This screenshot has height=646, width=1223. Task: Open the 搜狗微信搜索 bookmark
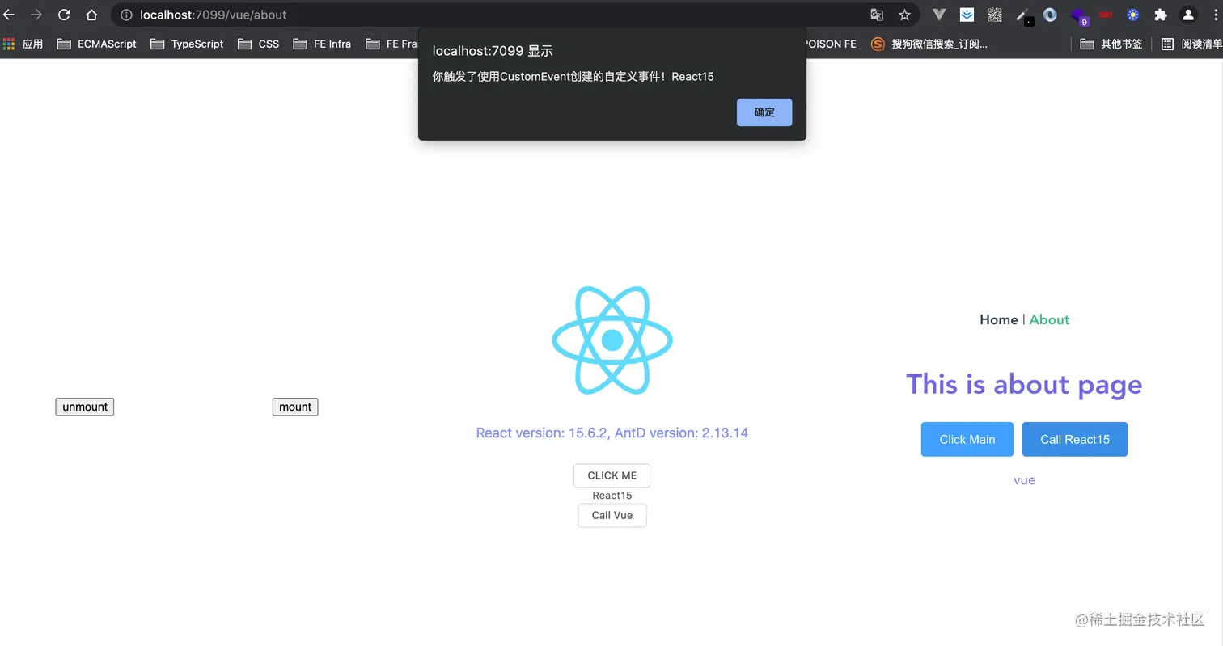click(x=929, y=44)
